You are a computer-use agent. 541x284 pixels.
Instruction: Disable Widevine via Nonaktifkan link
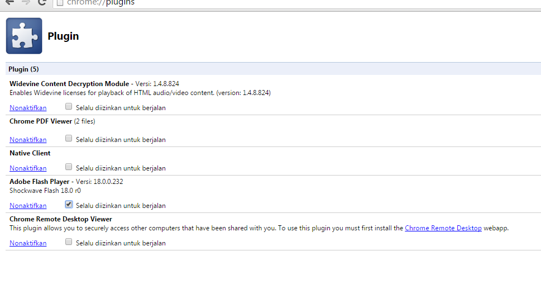click(28, 108)
